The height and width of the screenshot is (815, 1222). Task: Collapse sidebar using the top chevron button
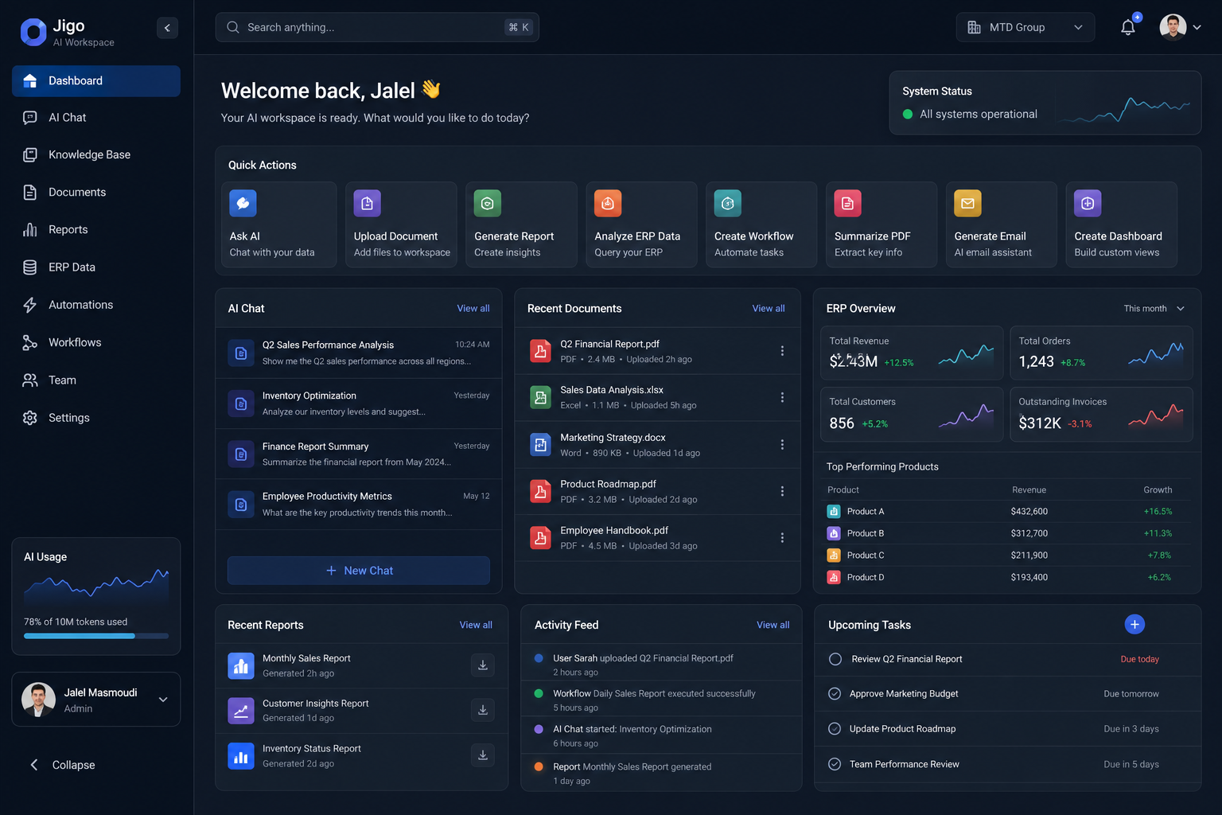coord(167,28)
